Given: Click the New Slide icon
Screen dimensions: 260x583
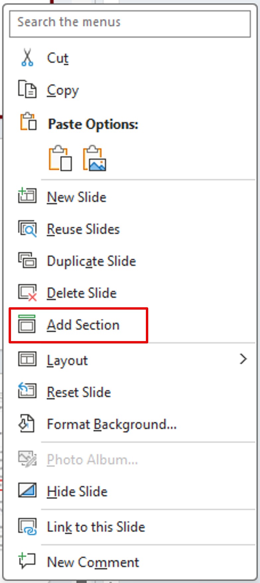Looking at the screenshot, I should coord(27,196).
